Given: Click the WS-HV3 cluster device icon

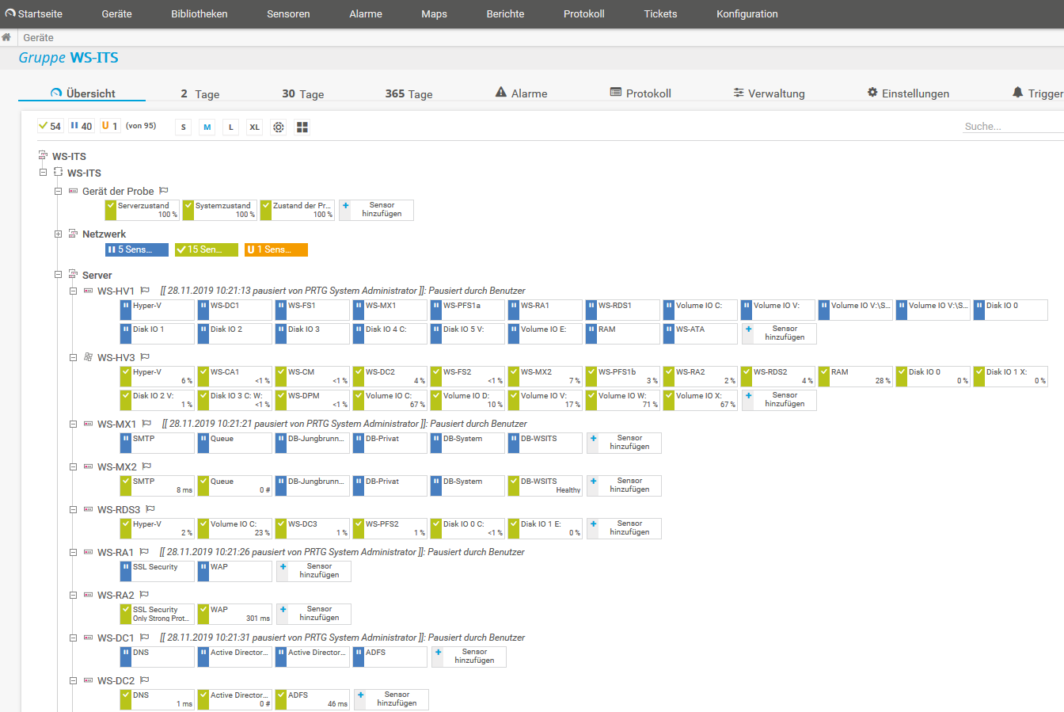Looking at the screenshot, I should (x=88, y=357).
